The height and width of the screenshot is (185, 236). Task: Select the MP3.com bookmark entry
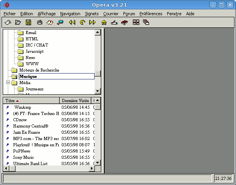[x=36, y=138]
